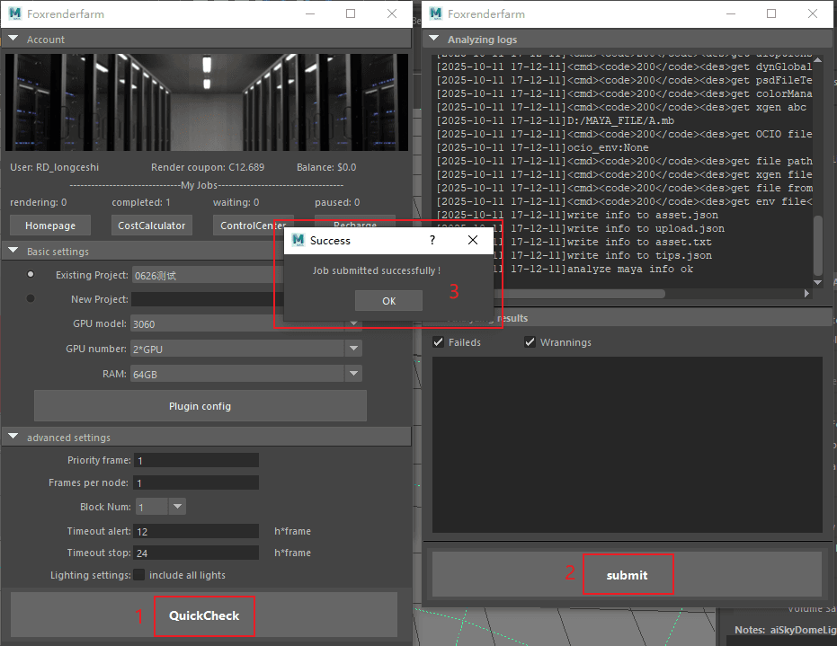Expand the RAM dropdown list
837x646 pixels.
pyautogui.click(x=354, y=374)
